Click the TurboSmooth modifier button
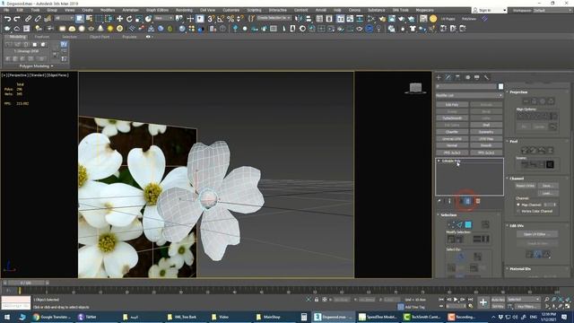 point(452,118)
